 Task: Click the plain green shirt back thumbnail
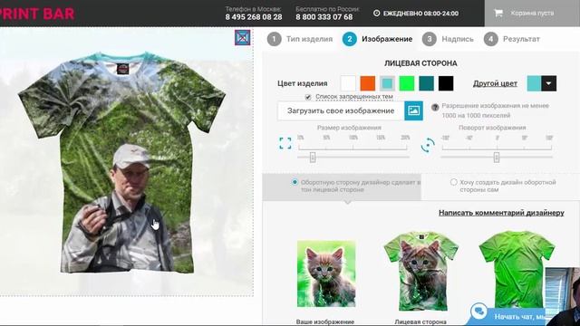point(517,269)
